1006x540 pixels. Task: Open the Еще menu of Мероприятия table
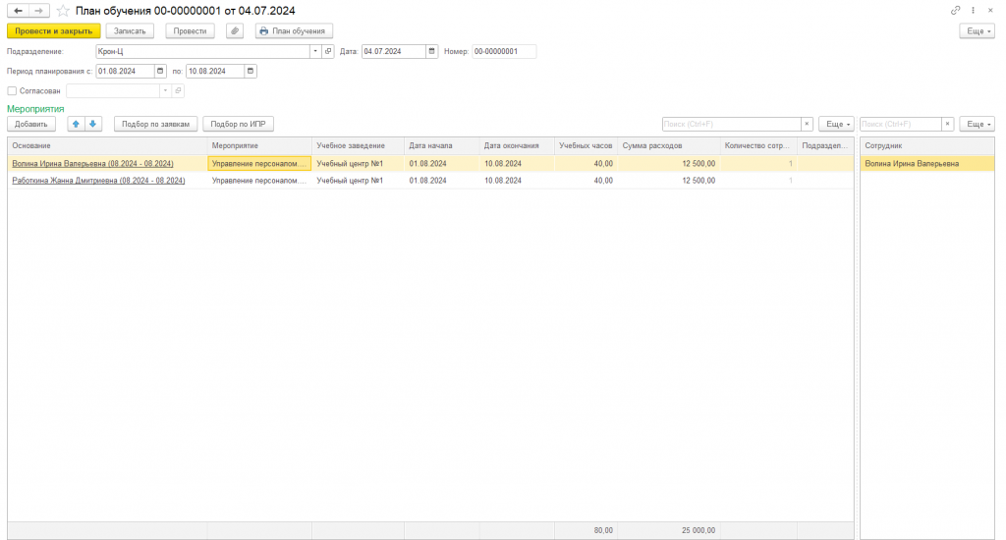[837, 124]
